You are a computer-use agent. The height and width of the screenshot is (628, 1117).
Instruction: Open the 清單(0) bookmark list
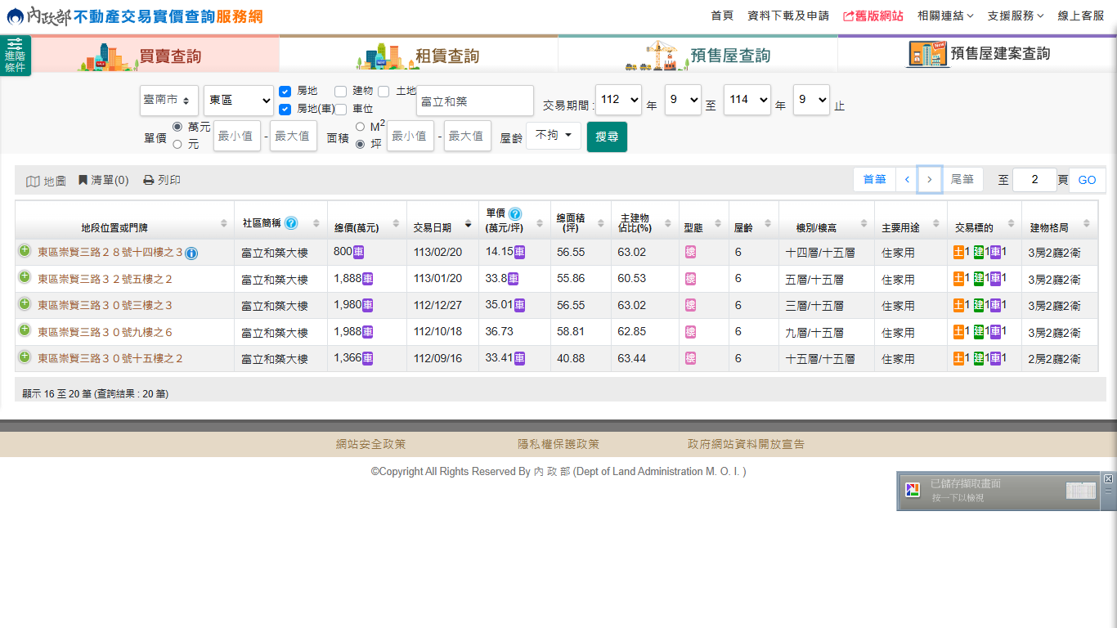pos(103,181)
